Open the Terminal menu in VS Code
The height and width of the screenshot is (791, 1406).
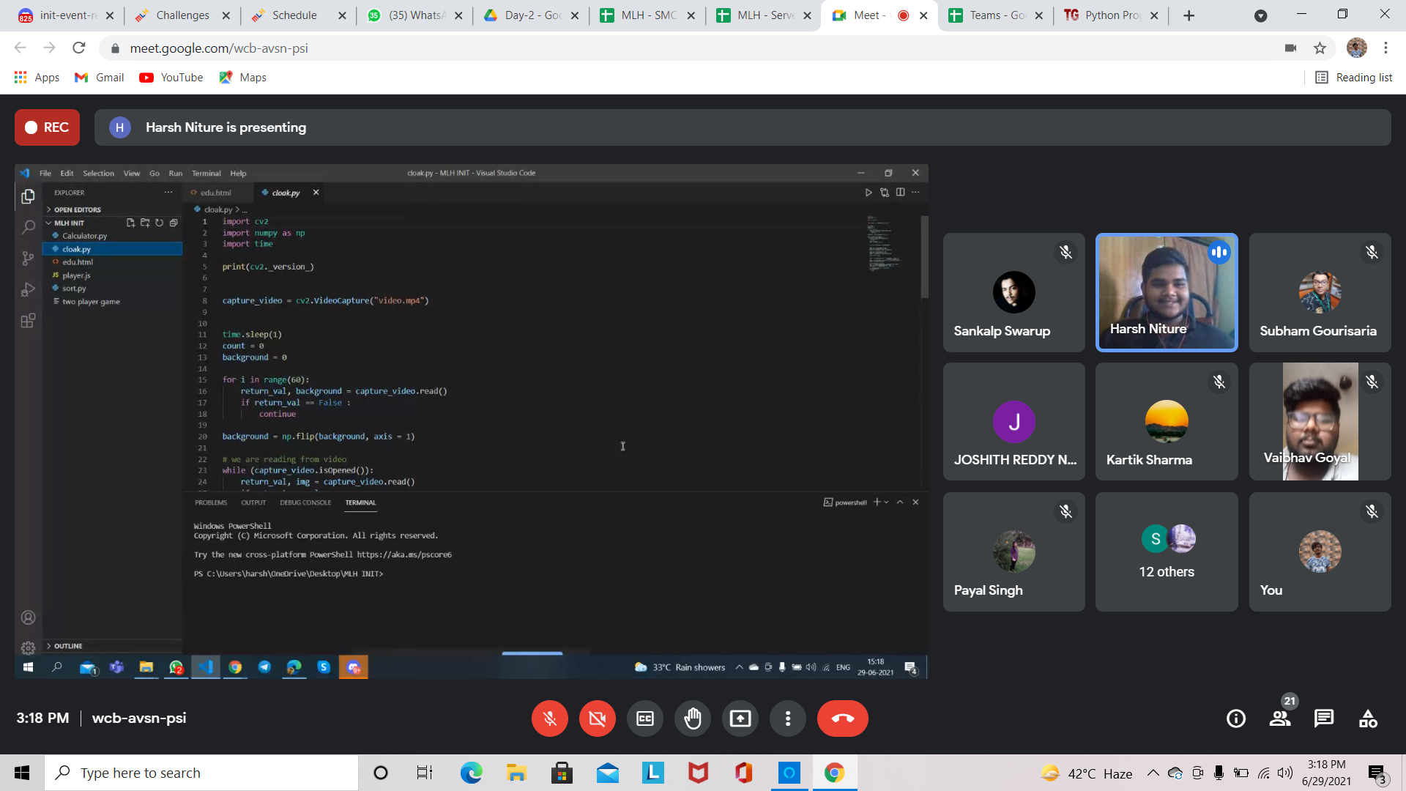[206, 173]
